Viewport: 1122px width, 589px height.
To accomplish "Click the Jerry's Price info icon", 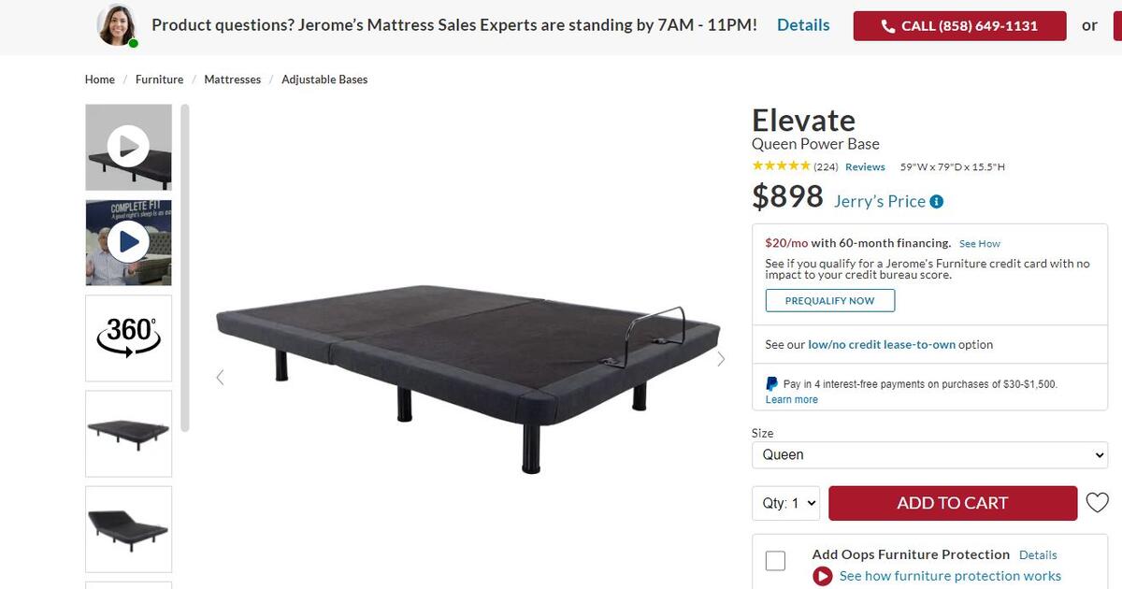I will 937,200.
